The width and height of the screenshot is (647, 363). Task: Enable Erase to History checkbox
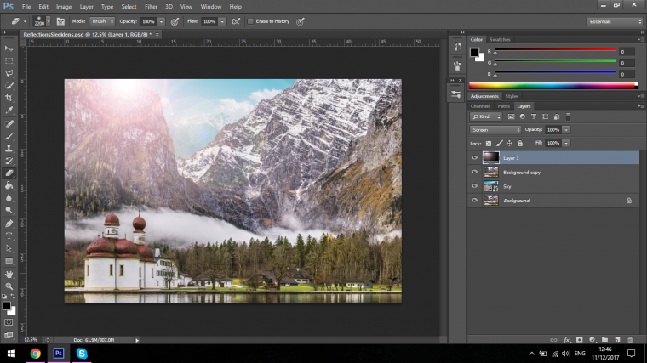[x=250, y=21]
